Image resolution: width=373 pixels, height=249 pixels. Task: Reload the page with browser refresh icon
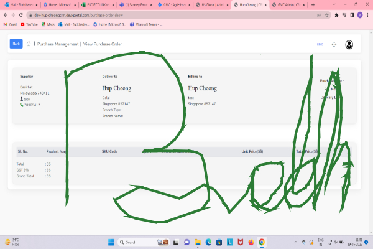point(21,14)
